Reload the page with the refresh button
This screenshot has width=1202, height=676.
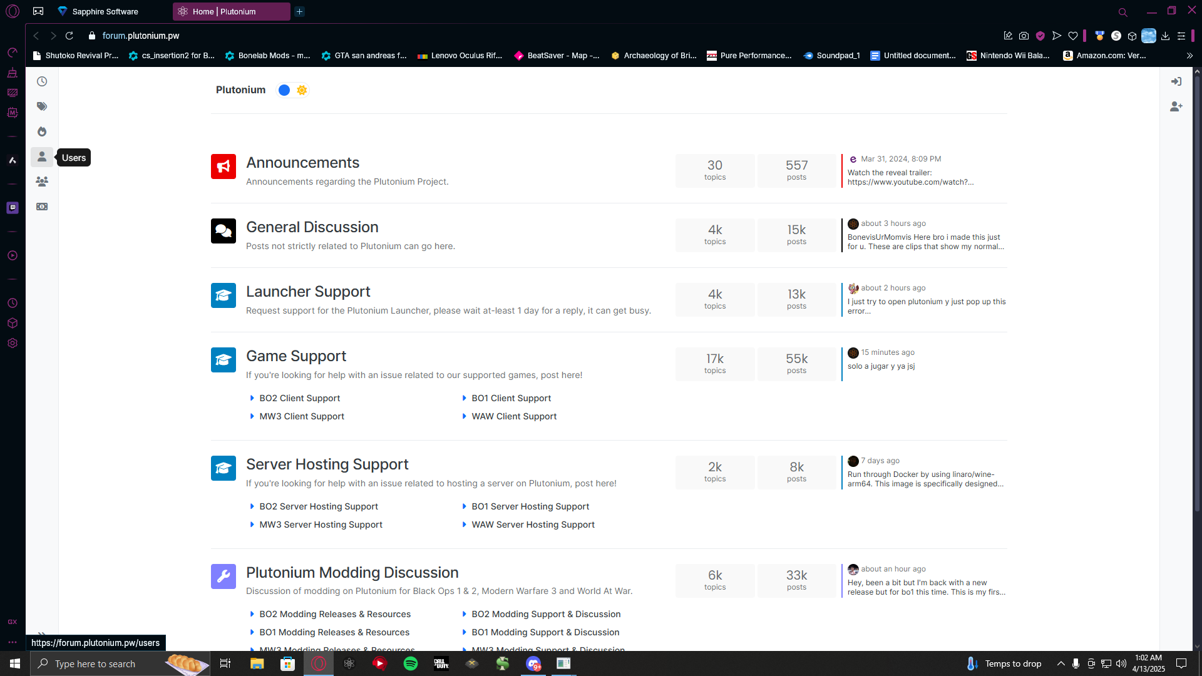coord(69,36)
